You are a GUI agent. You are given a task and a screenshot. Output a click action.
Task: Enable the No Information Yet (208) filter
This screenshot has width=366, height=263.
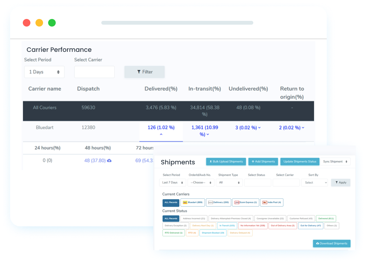coord(252,226)
